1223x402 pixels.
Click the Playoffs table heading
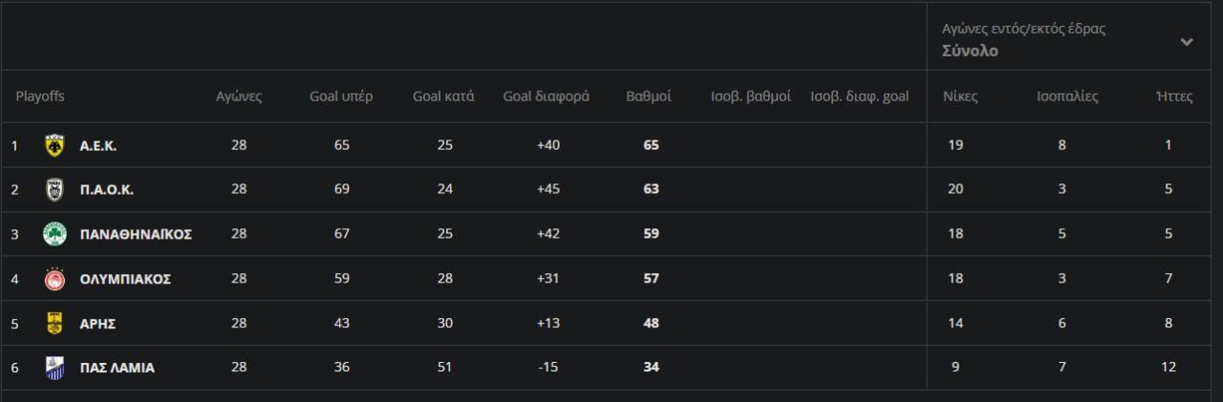[x=40, y=96]
